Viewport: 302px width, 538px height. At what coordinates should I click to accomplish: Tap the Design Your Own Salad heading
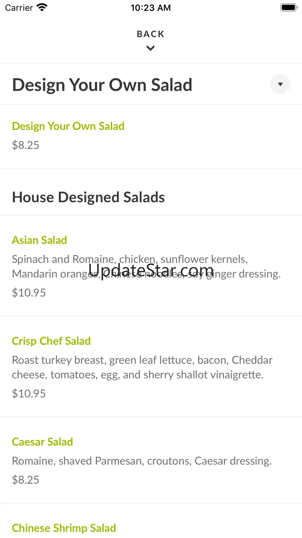102,85
